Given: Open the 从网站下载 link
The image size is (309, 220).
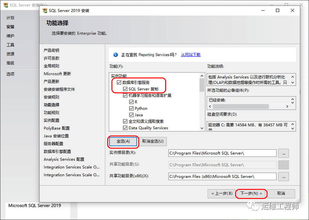Looking at the screenshot, I should point(191,55).
